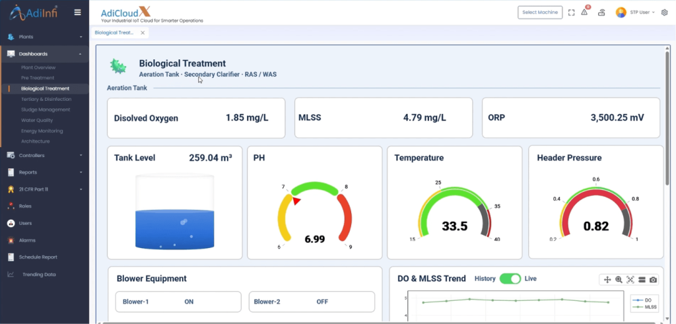Select the chart zoom tool
The width and height of the screenshot is (676, 324).
tap(619, 280)
